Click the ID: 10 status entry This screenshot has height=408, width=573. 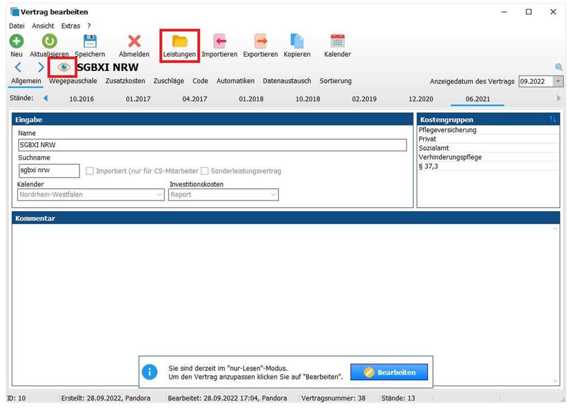(16, 398)
